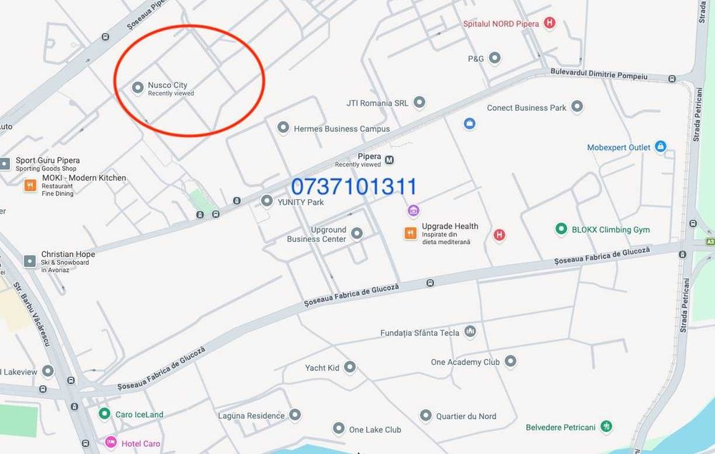Click the YUNITY Park place label
The image size is (715, 454).
pyautogui.click(x=300, y=202)
